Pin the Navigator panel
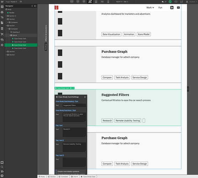 [35, 6]
